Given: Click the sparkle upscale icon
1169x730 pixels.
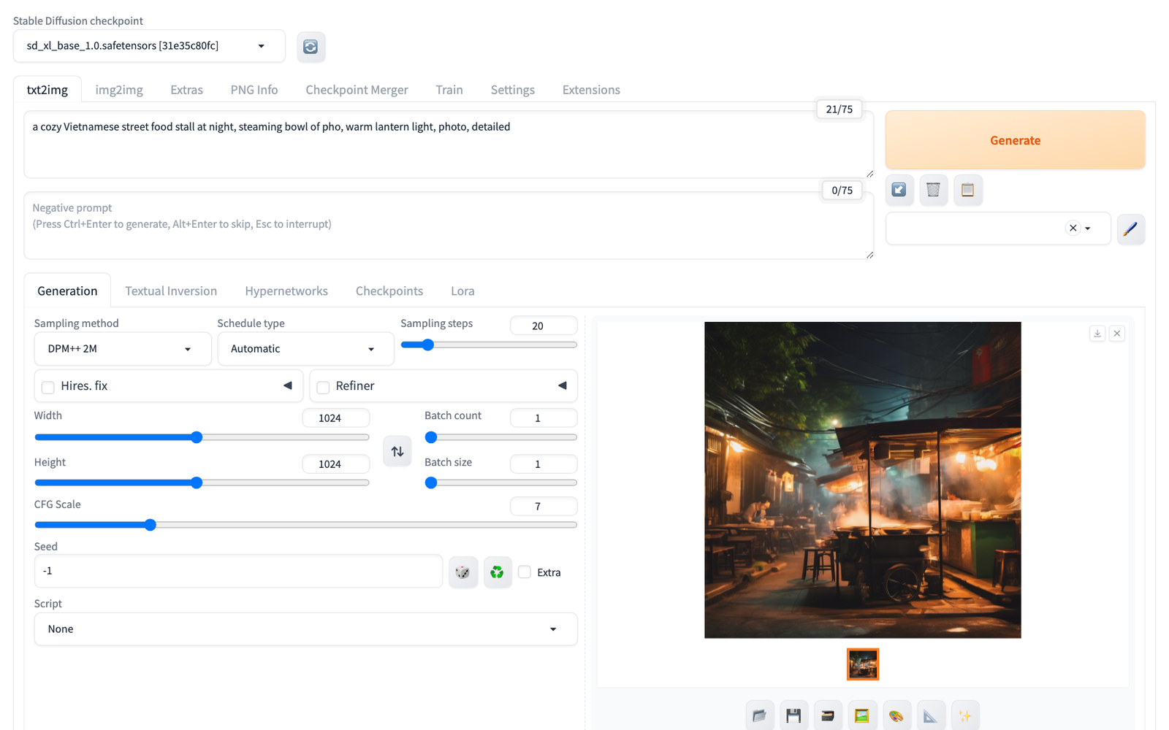Looking at the screenshot, I should pyautogui.click(x=965, y=715).
